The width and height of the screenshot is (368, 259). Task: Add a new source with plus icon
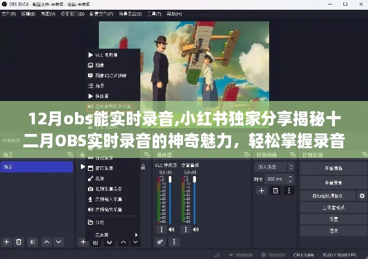click(x=83, y=242)
